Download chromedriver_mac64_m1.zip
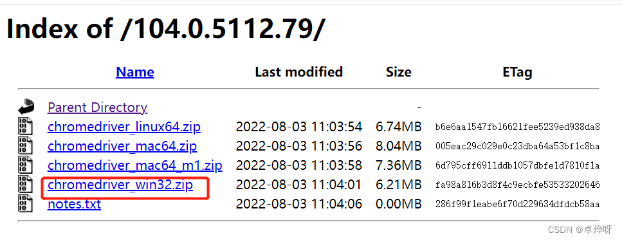Viewport: 622px width, 240px height. 135,165
